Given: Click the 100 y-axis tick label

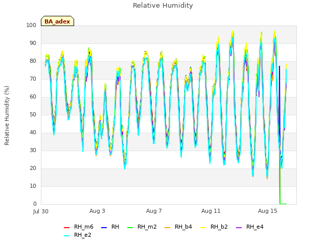Looking at the screenshot, I should click(31, 25).
